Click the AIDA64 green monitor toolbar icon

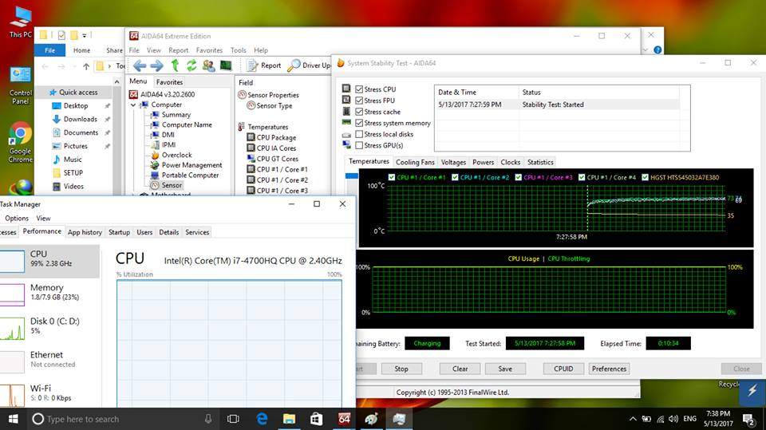point(226,65)
